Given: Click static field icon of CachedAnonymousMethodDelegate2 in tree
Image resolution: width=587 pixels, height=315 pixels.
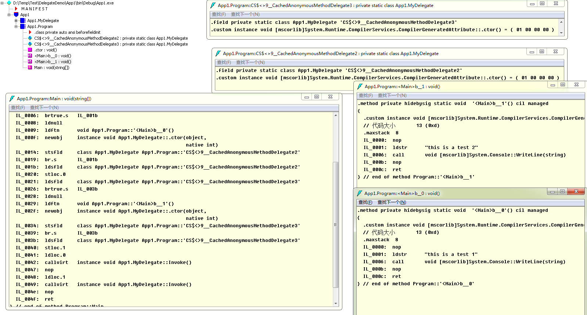Looking at the screenshot, I should 30,38.
